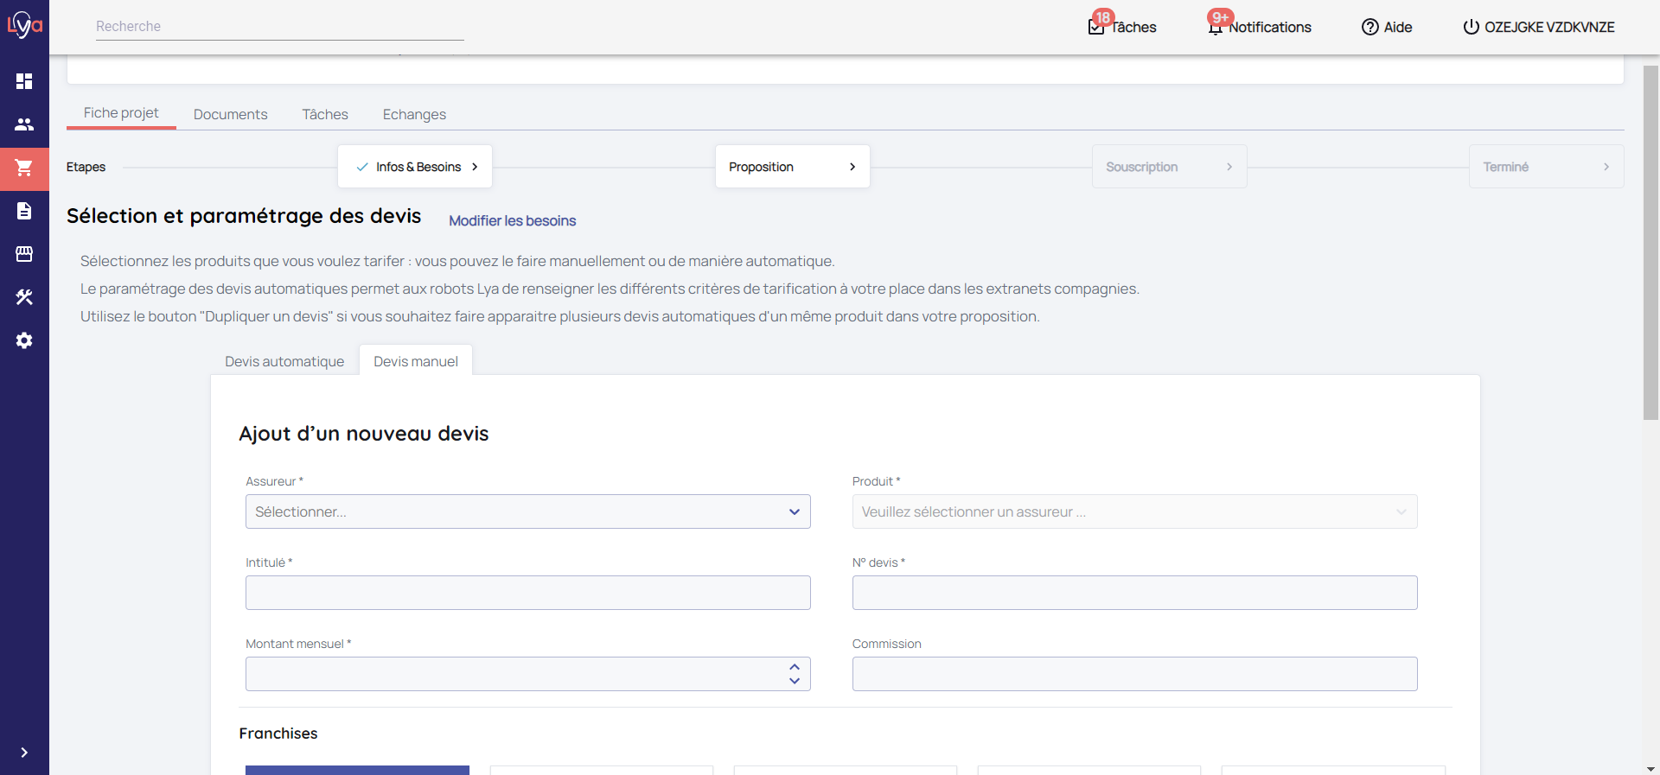The image size is (1660, 775).
Task: Click the shopping cart sidebar icon
Action: pos(24,168)
